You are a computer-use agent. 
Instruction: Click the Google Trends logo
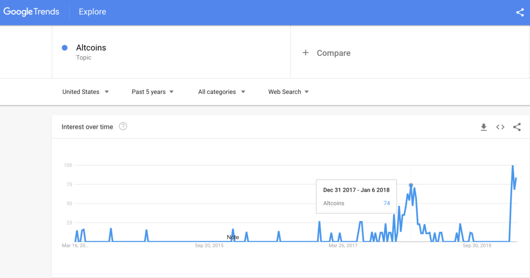pyautogui.click(x=31, y=12)
